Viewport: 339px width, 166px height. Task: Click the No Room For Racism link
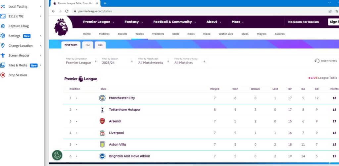pos(304,22)
